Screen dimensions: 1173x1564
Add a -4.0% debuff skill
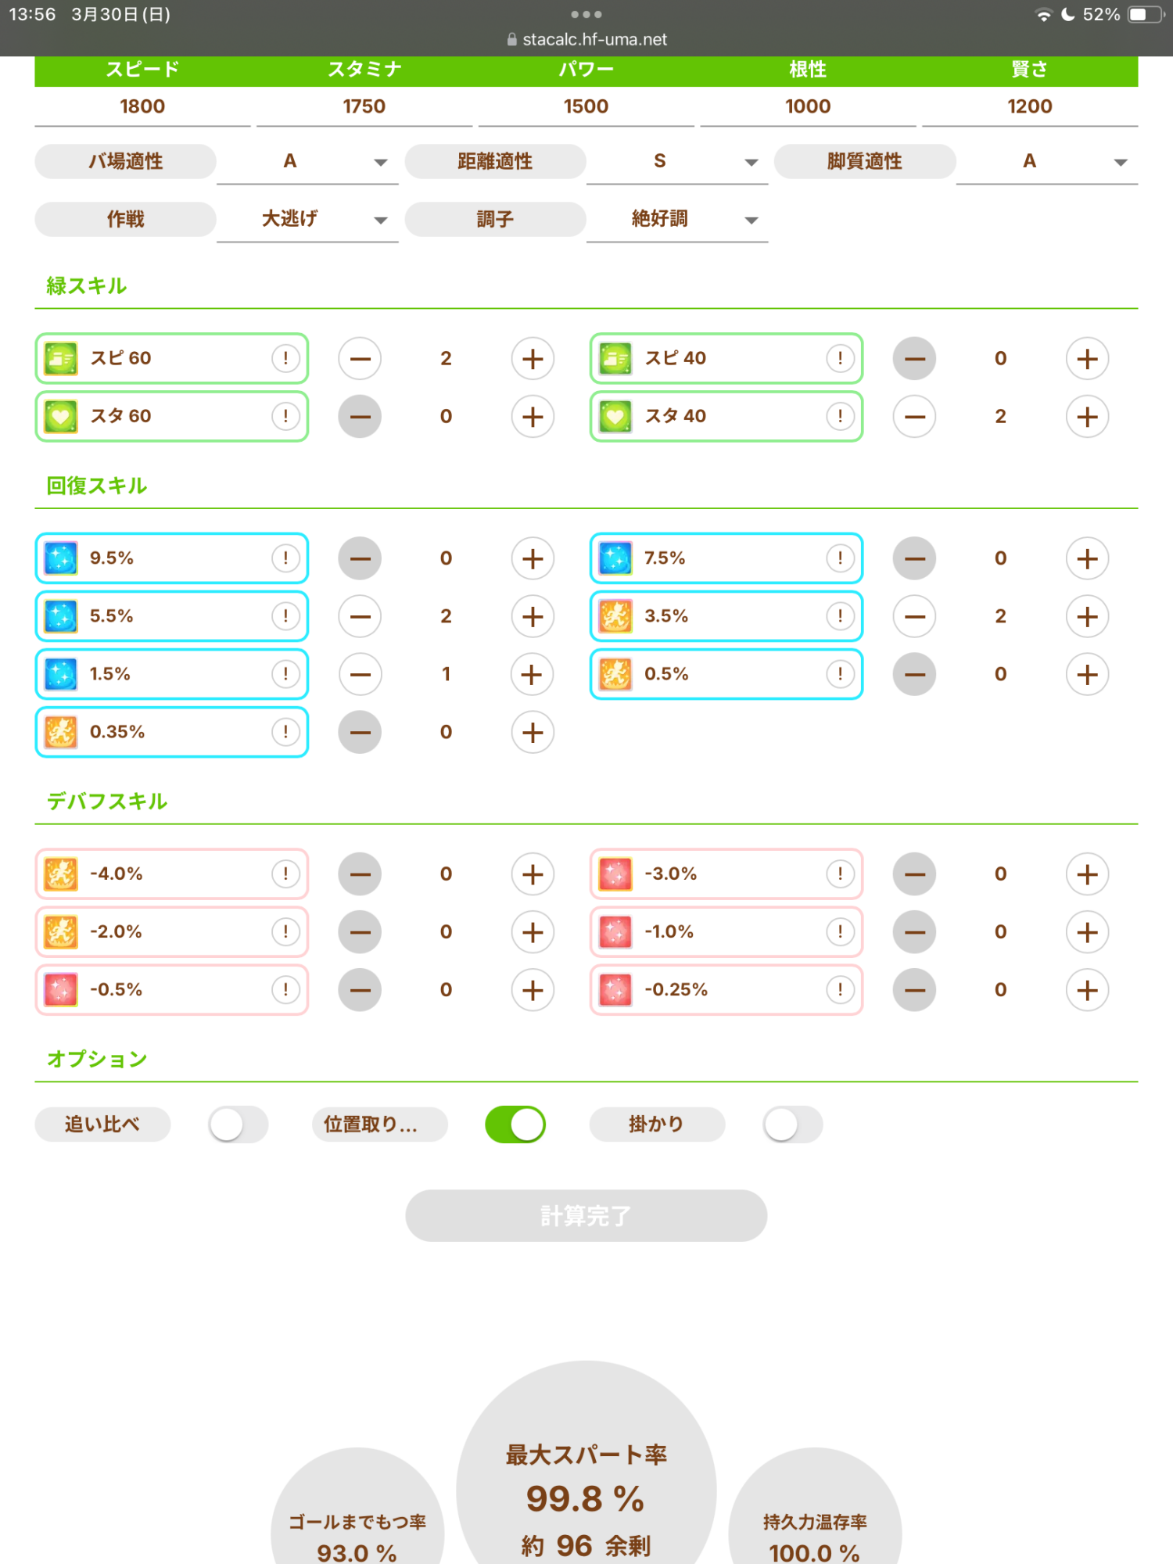coord(533,874)
